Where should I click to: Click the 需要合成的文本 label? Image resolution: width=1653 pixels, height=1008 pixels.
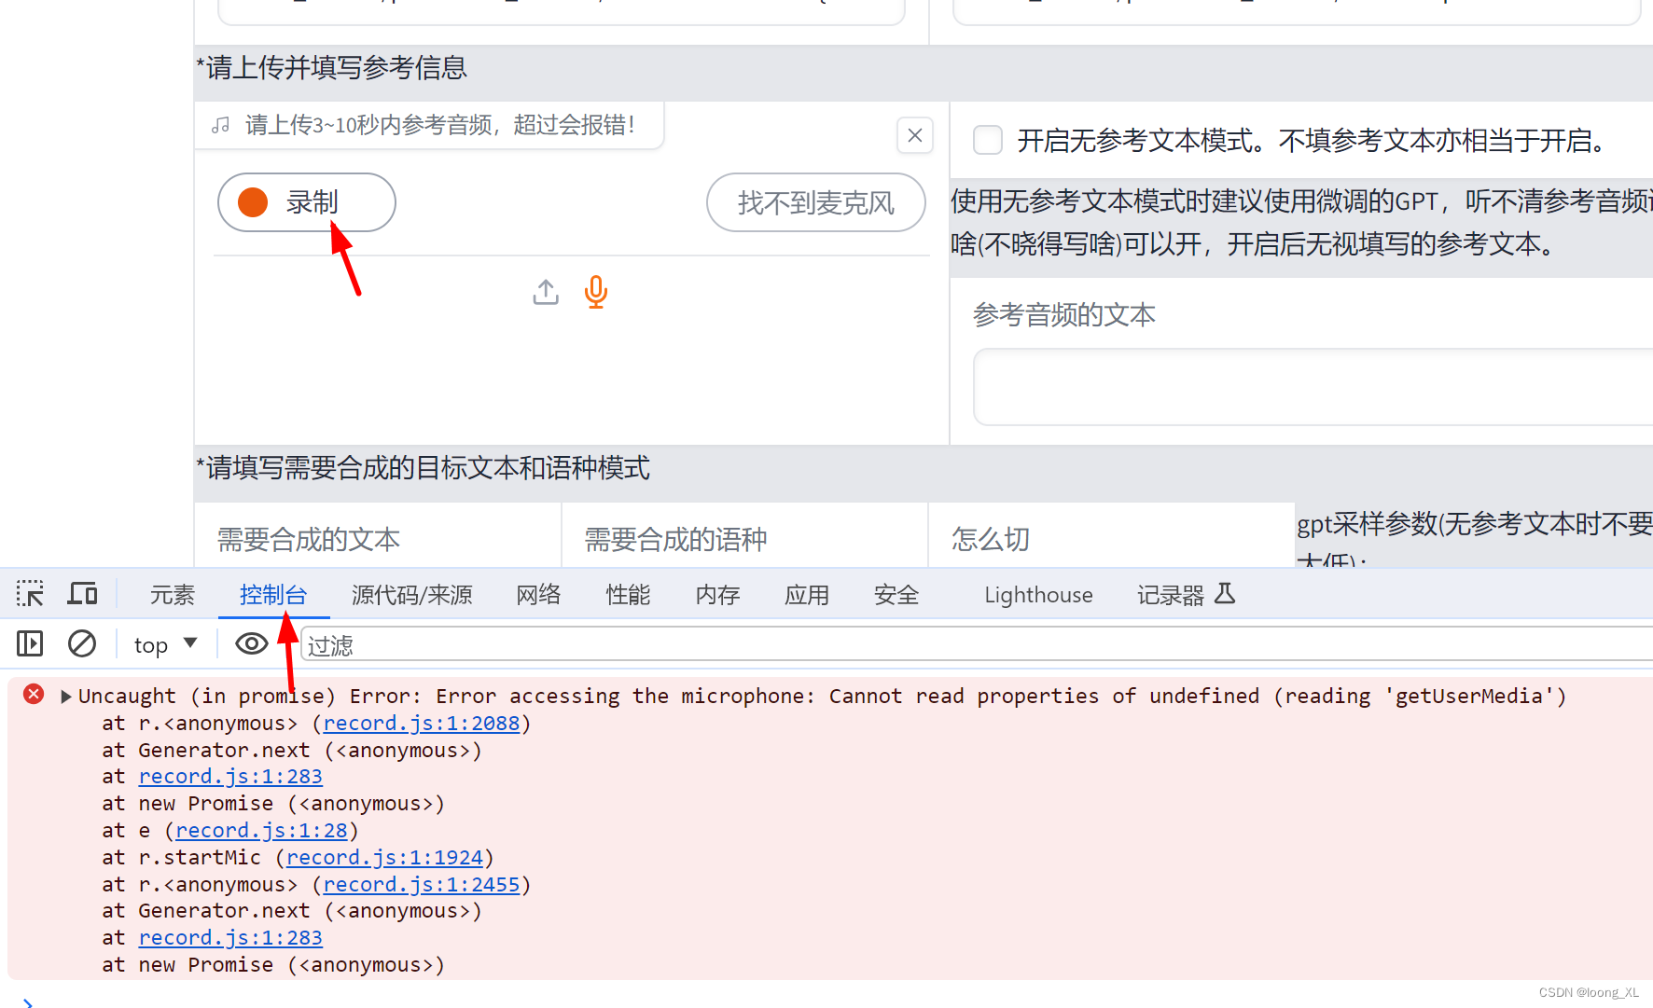pyautogui.click(x=309, y=539)
